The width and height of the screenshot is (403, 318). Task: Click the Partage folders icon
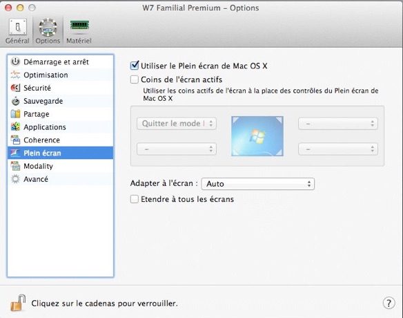[15, 114]
